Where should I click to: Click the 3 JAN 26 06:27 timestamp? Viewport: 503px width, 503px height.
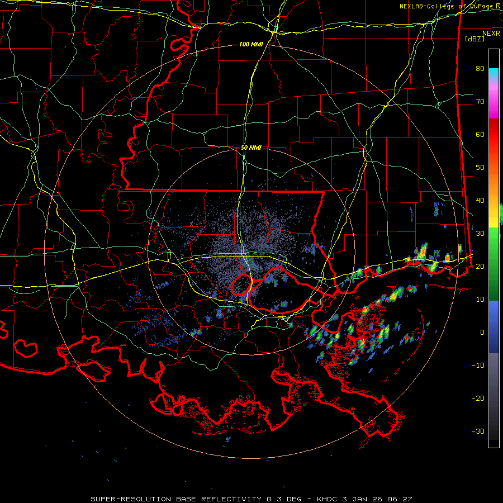[378, 499]
